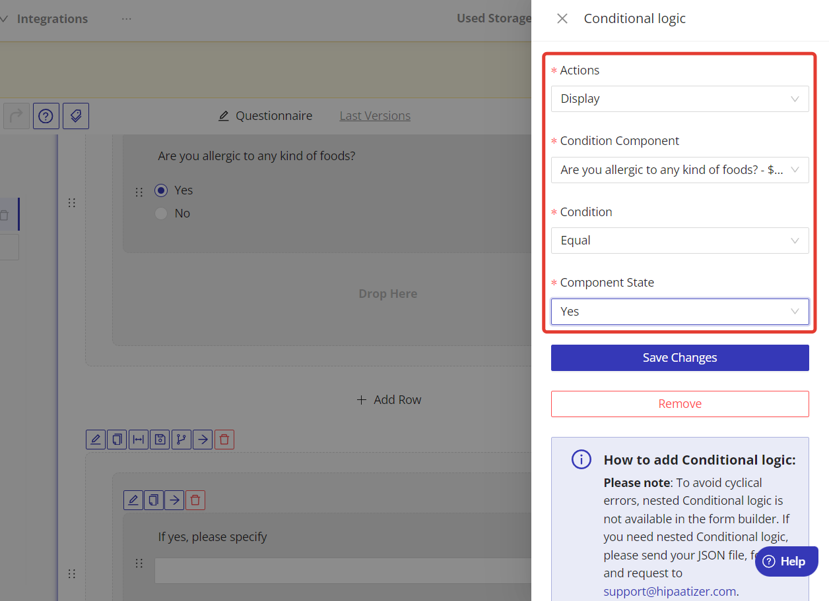Click the row width resize icon
The image size is (829, 601).
click(x=138, y=440)
